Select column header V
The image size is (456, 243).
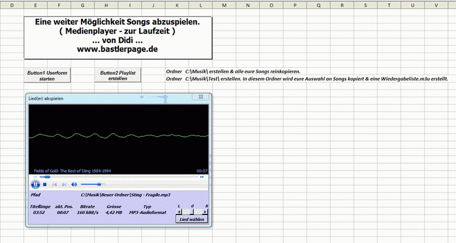click(436, 5)
